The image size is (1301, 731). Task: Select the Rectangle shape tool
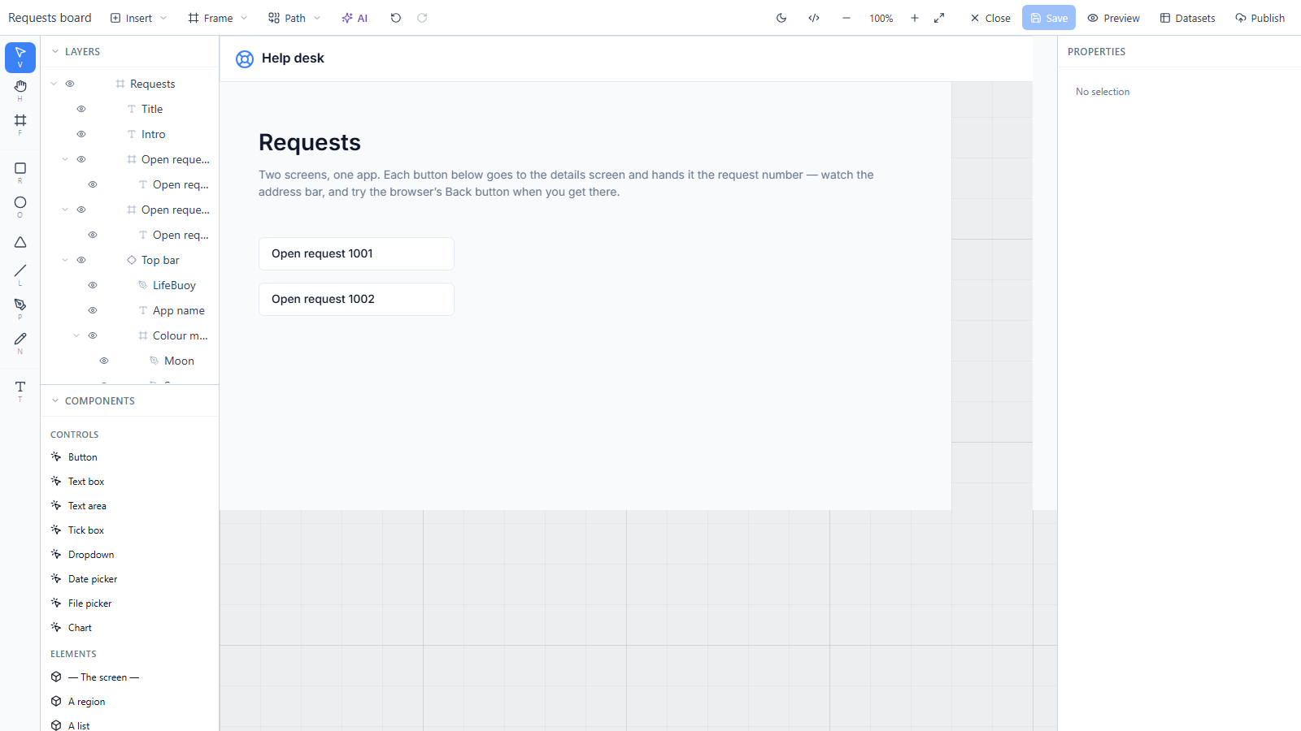(x=20, y=172)
